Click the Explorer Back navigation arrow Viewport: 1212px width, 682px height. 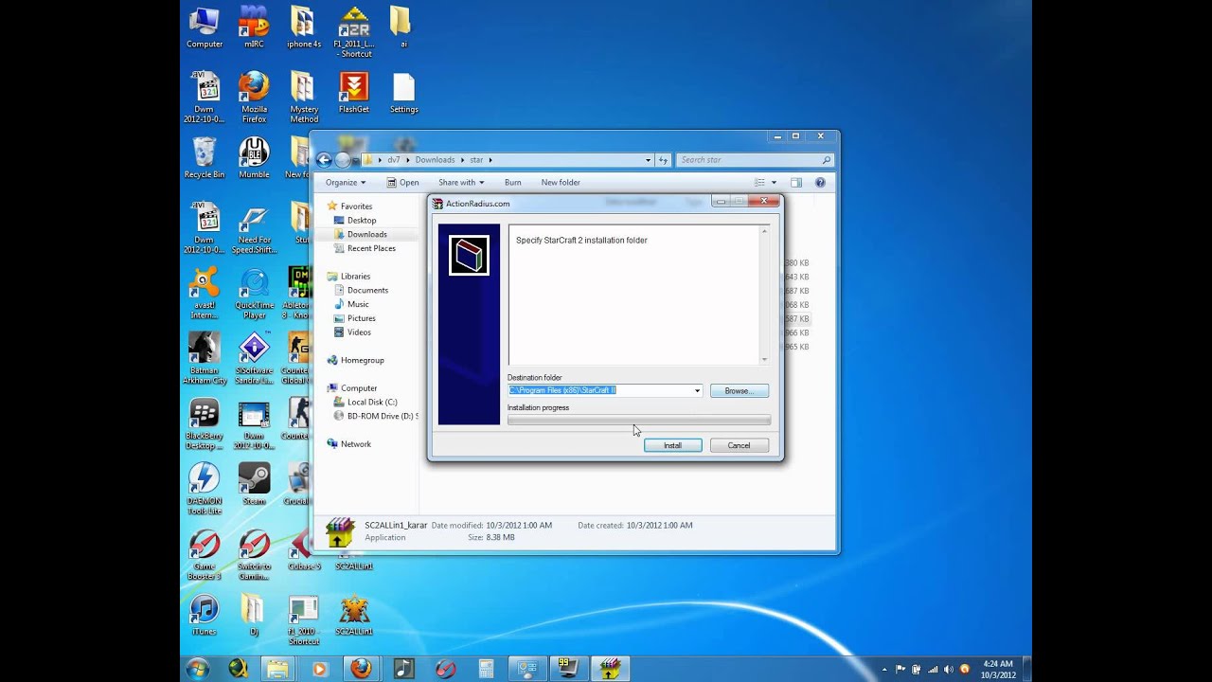pos(324,160)
